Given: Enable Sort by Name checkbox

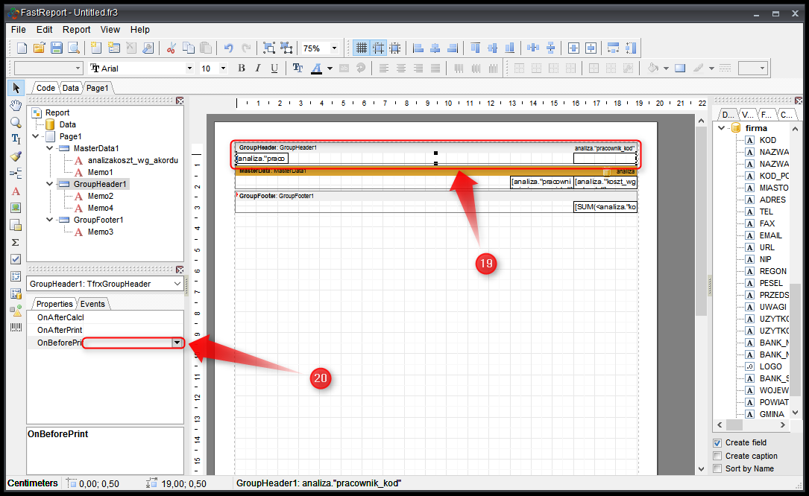Looking at the screenshot, I should 717,468.
